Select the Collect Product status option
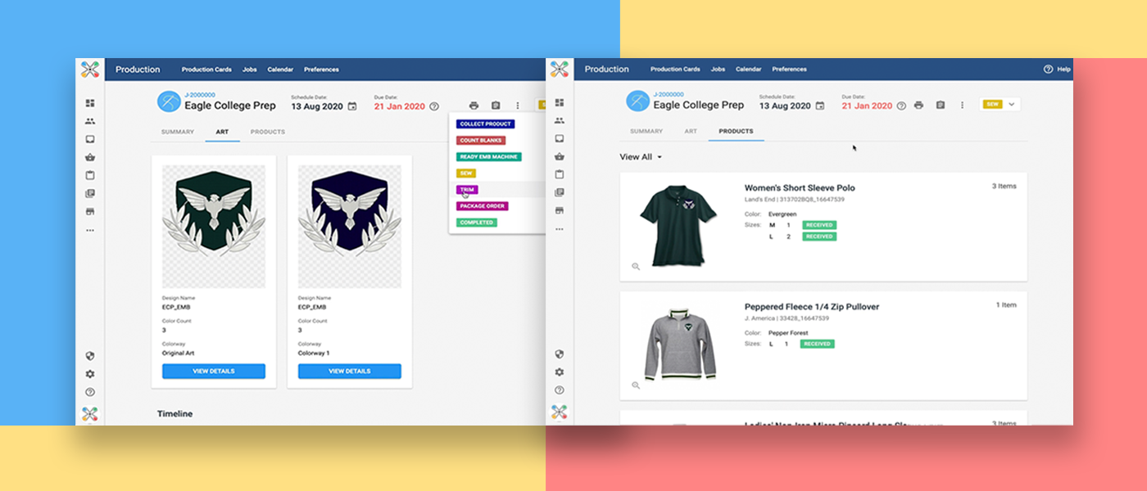The image size is (1147, 491). pyautogui.click(x=486, y=124)
